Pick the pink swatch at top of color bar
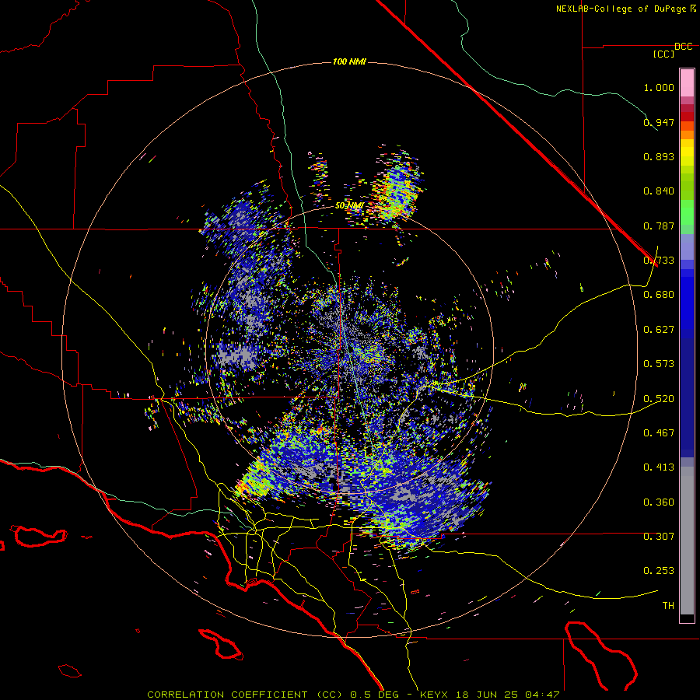Screen dimensions: 700x700 click(687, 82)
